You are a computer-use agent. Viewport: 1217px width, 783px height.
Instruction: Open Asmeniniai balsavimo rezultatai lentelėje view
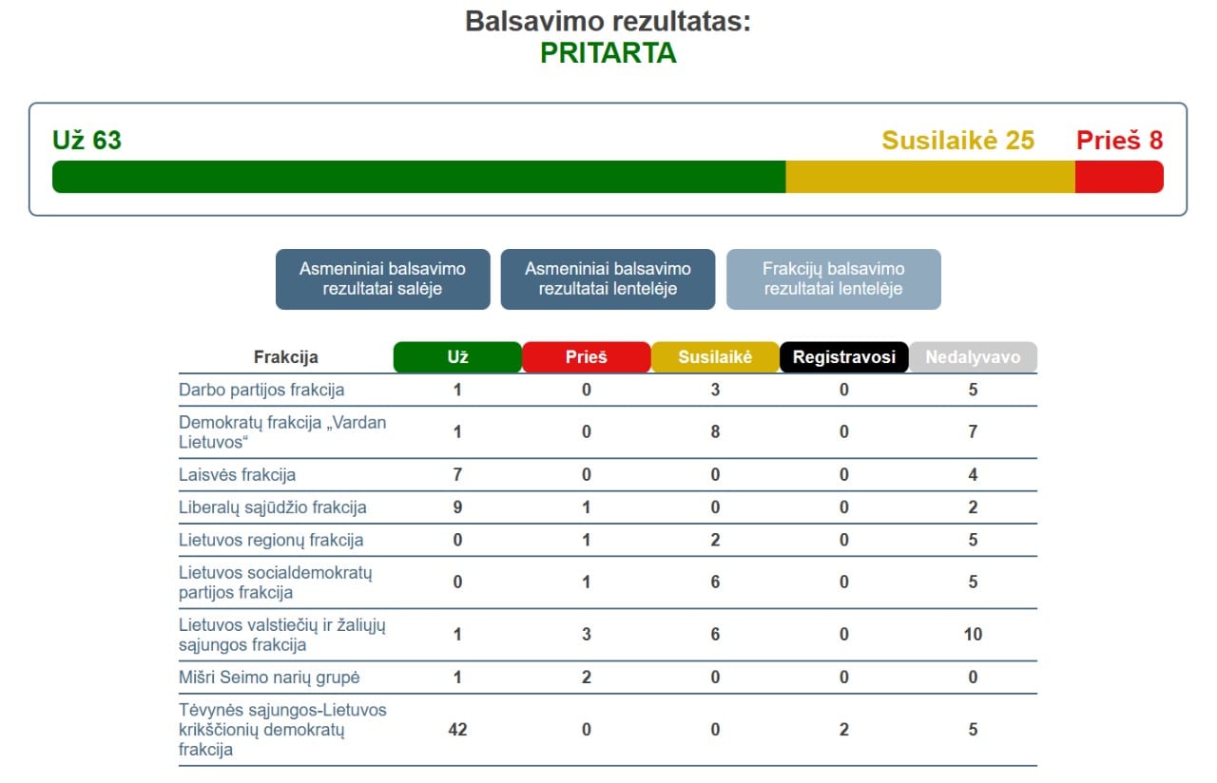coord(608,279)
